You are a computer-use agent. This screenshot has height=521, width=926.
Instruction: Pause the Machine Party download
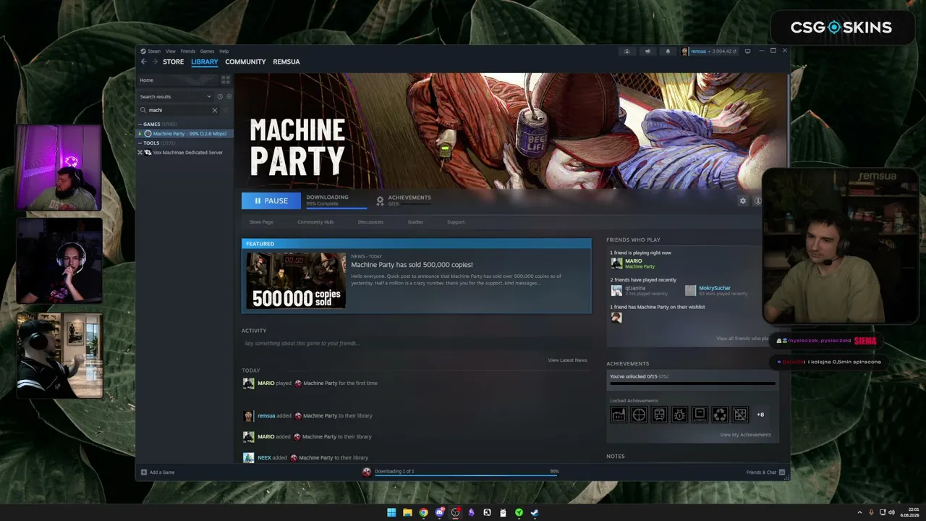(x=271, y=200)
